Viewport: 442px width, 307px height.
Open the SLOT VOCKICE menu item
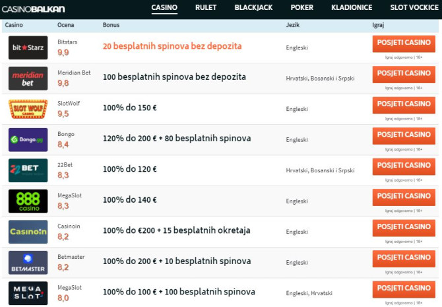pos(414,8)
